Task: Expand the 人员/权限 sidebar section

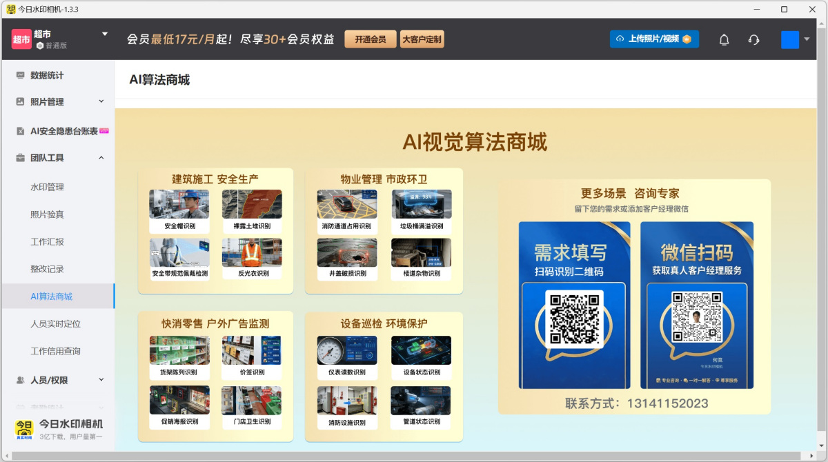Action: [x=101, y=380]
